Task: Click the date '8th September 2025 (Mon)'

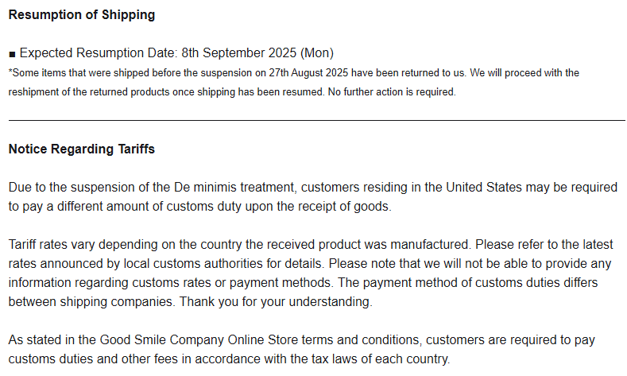Action: pos(257,52)
